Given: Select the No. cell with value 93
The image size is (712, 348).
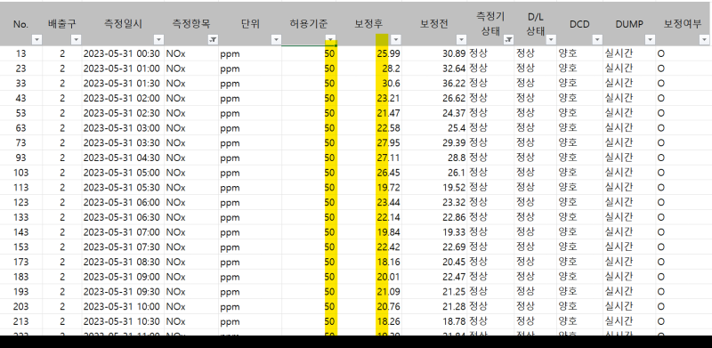Looking at the screenshot, I should (20, 158).
